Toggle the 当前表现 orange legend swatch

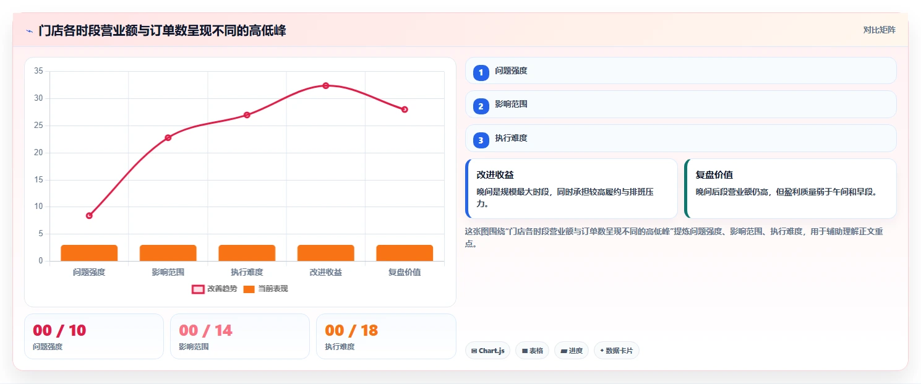249,289
